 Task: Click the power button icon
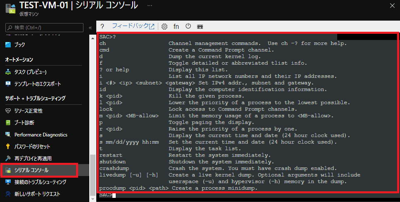[x=188, y=26]
